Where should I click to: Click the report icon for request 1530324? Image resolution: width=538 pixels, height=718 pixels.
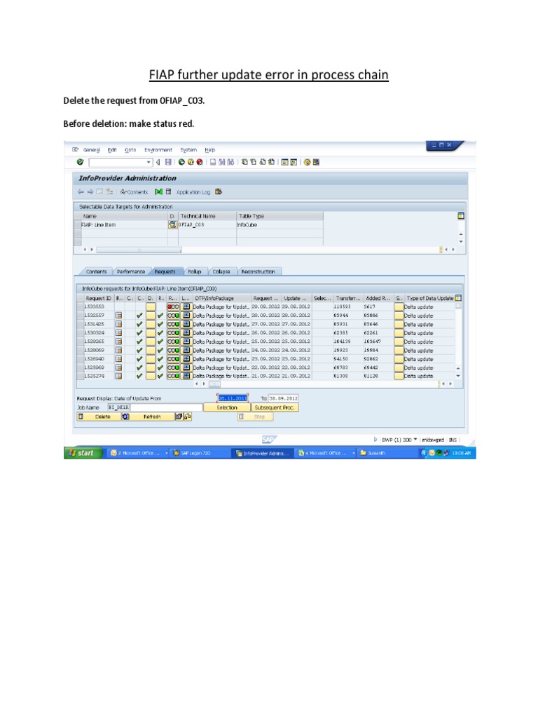tap(118, 333)
